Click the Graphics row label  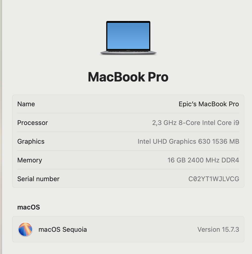click(x=31, y=141)
